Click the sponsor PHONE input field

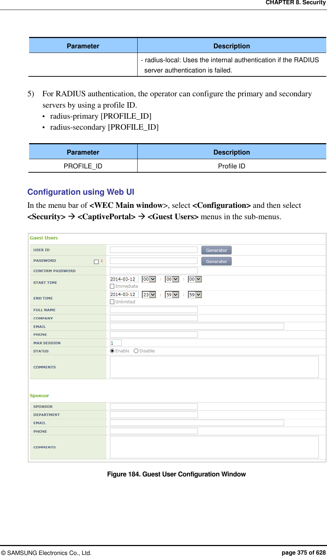click(154, 431)
